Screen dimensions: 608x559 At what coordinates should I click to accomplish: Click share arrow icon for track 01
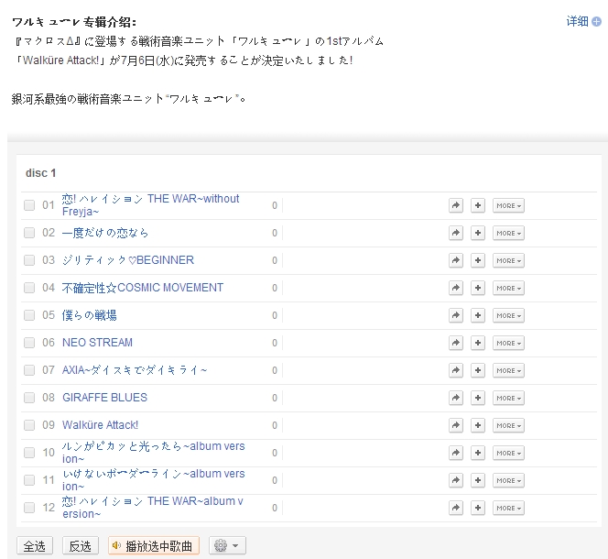tap(456, 205)
